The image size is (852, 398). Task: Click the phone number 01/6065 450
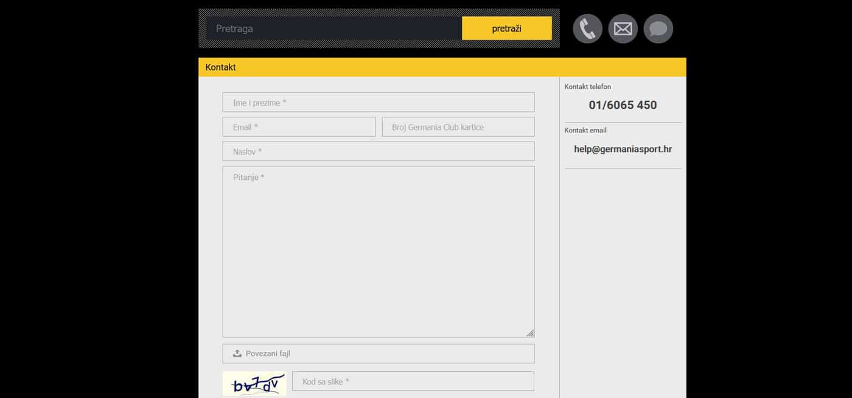(623, 105)
